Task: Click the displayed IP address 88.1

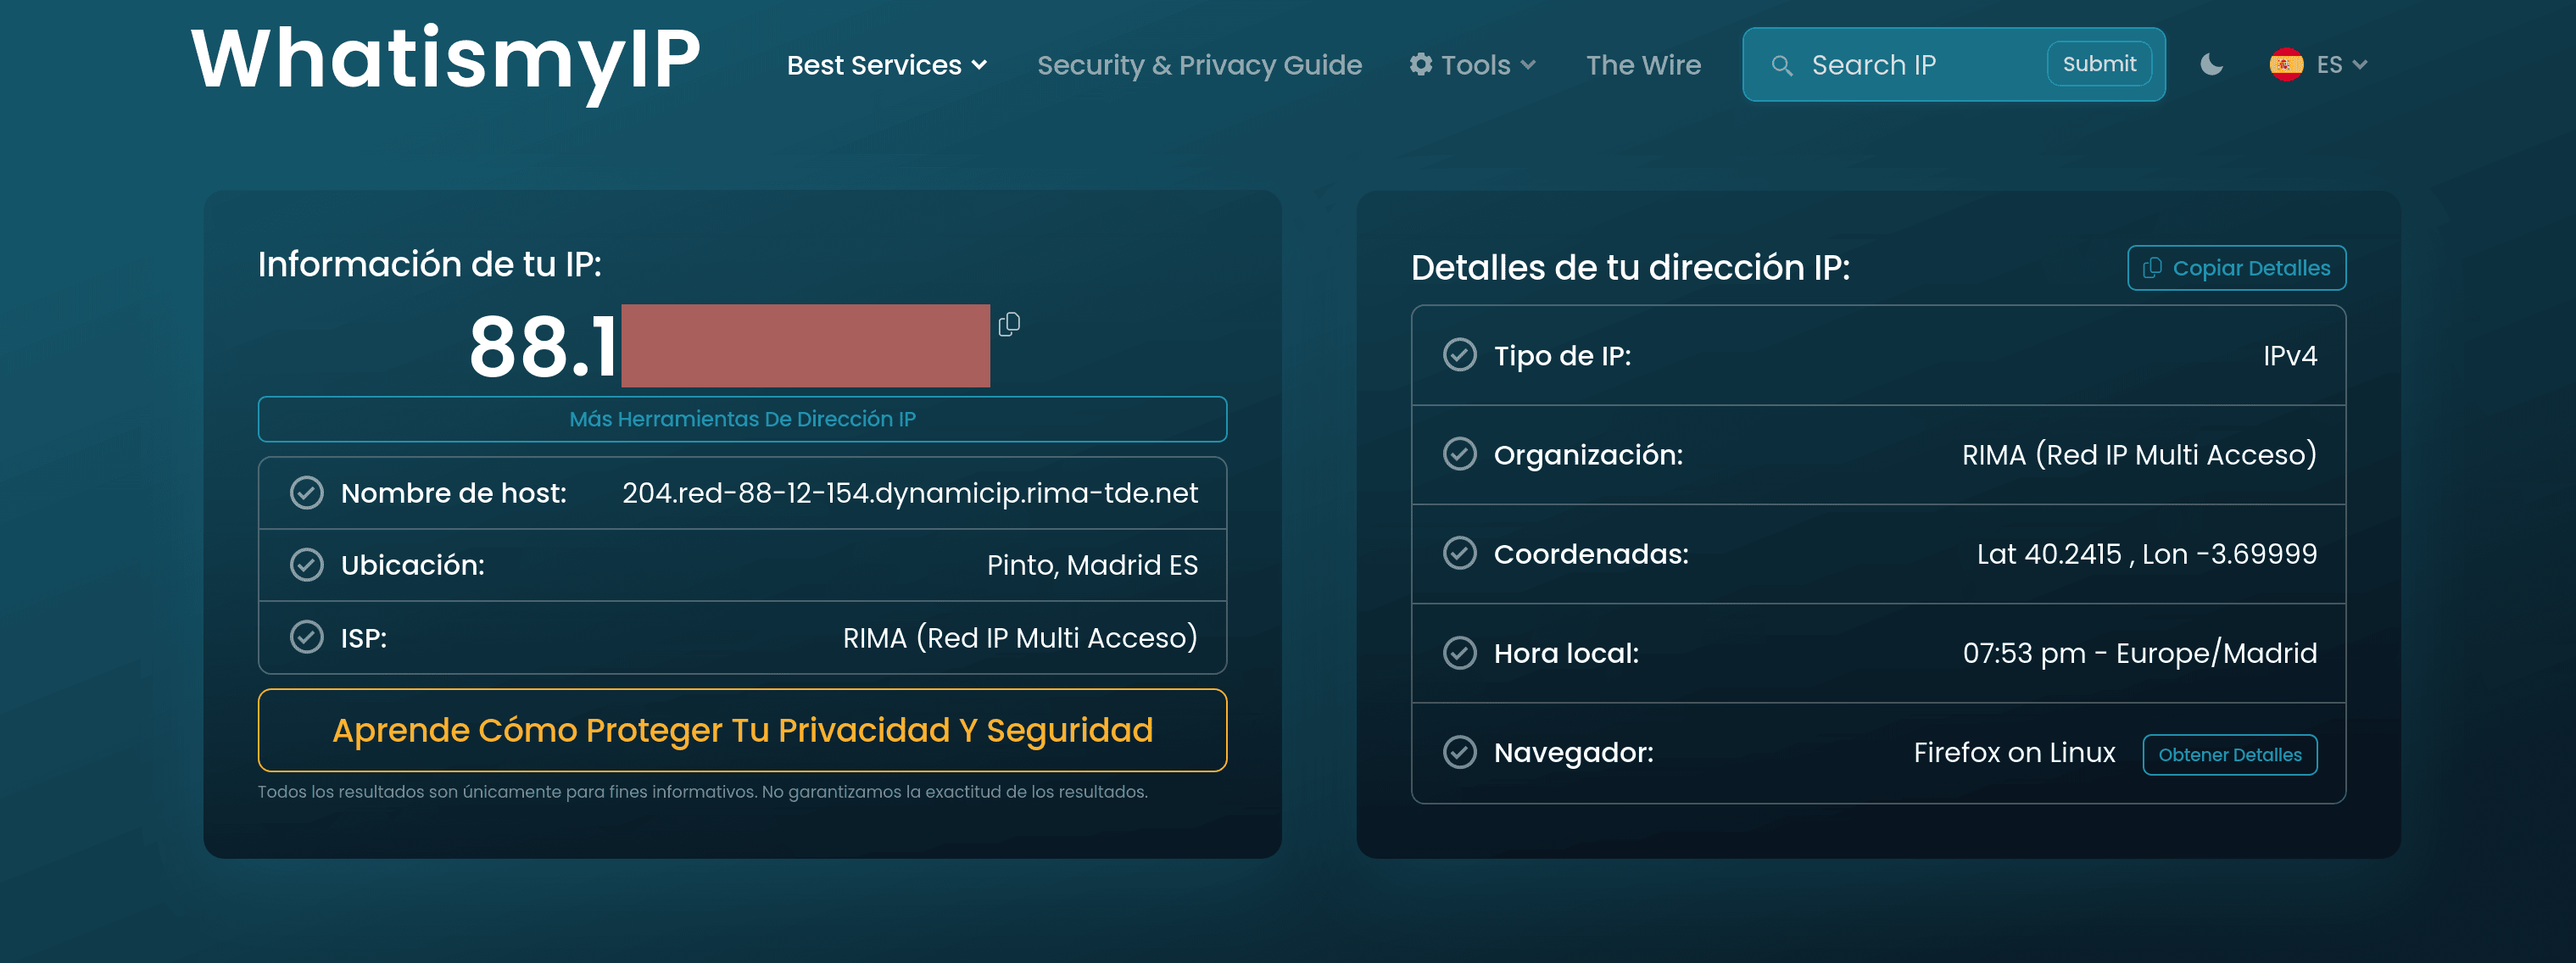Action: [x=544, y=347]
